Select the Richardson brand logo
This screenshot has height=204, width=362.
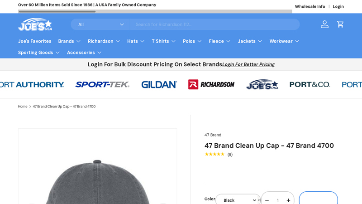click(211, 84)
